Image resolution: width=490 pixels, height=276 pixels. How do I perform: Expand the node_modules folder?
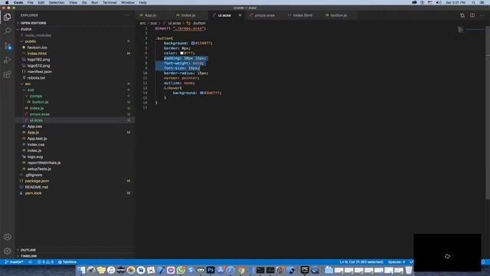[38, 35]
